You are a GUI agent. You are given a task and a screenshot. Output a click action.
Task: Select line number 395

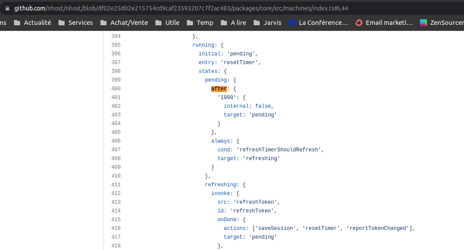[x=116, y=45]
